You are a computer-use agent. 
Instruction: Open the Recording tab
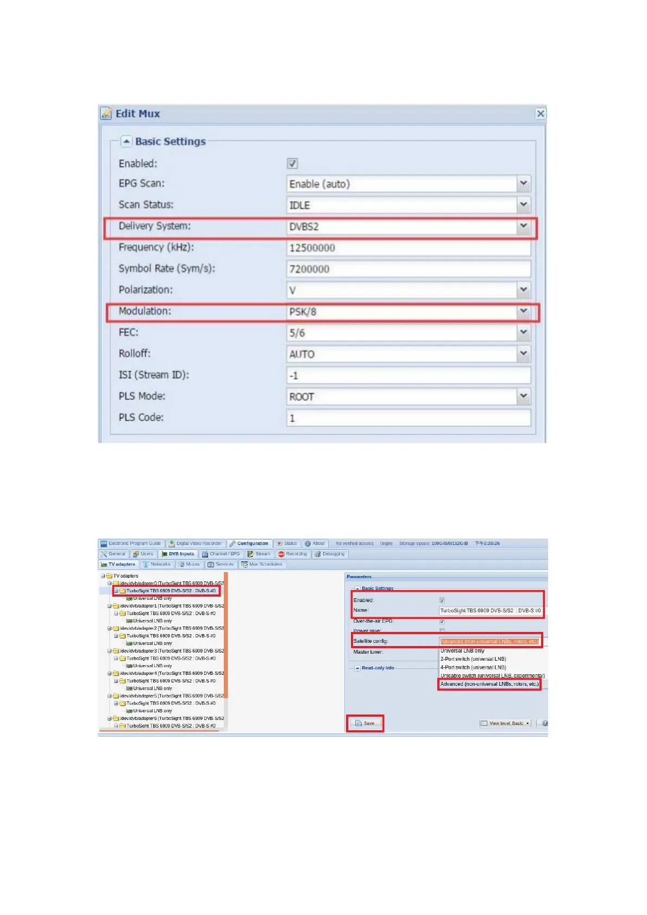pyautogui.click(x=292, y=554)
